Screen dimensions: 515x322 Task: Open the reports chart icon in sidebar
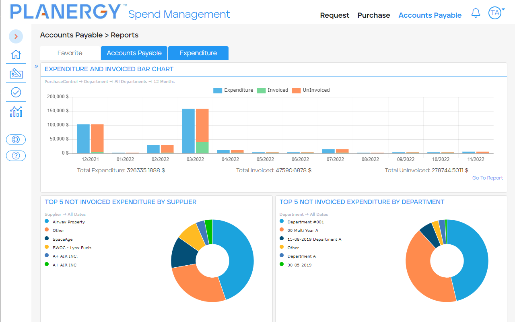pos(16,111)
